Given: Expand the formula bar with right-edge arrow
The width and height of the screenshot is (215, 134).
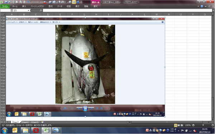Looking at the screenshot, I should pos(213,10).
